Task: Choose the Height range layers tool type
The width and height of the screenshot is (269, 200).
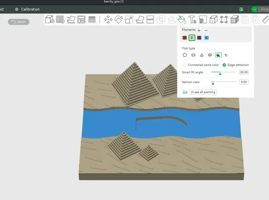Action: point(210,55)
